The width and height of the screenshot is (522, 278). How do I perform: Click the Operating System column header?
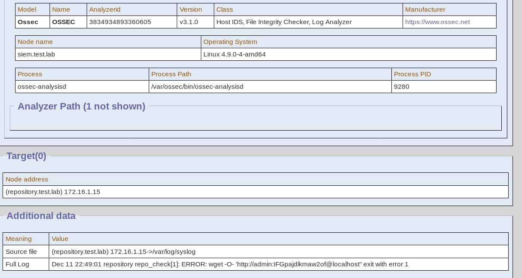pos(230,42)
